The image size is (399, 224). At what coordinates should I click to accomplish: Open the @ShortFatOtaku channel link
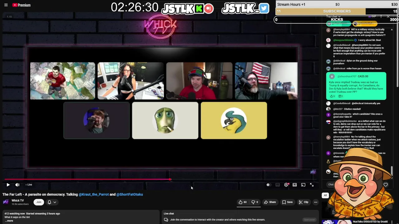tap(130, 194)
